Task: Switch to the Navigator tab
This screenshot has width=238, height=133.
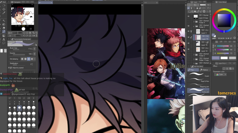Action: point(16,2)
